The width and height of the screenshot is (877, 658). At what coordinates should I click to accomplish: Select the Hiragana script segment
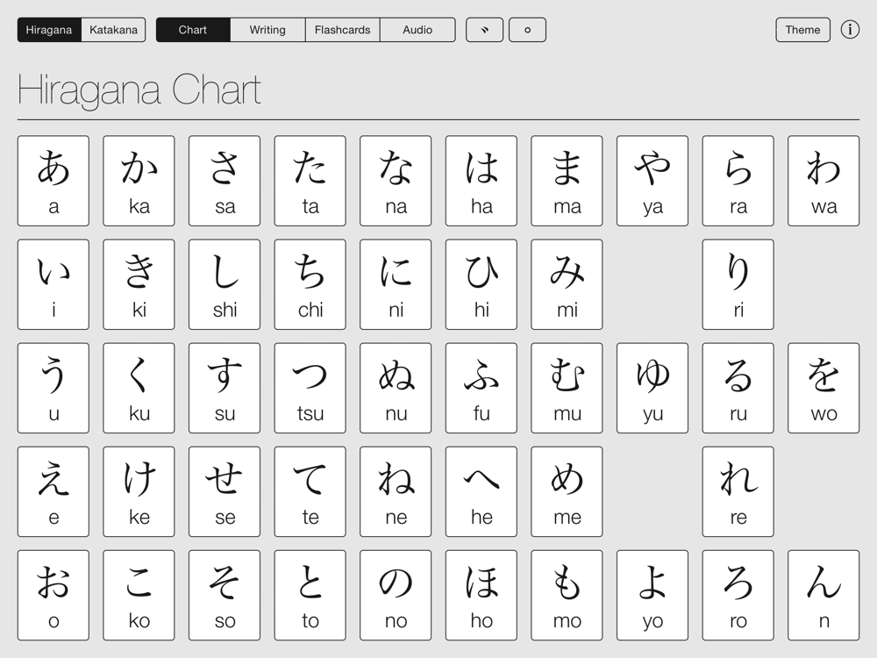point(49,30)
